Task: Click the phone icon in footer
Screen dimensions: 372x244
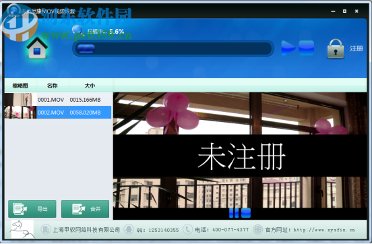Action: pyautogui.click(x=187, y=230)
